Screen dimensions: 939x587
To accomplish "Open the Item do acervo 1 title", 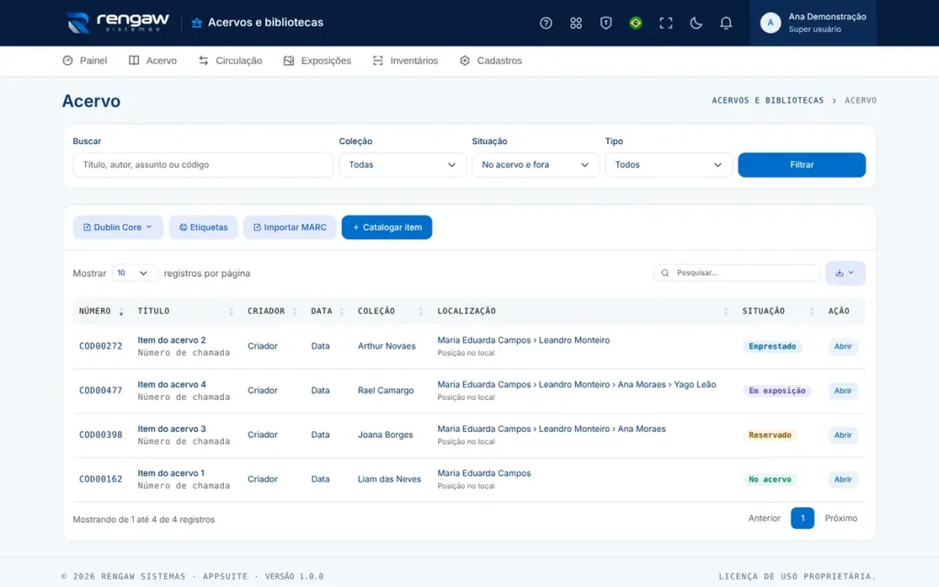I will pos(171,473).
